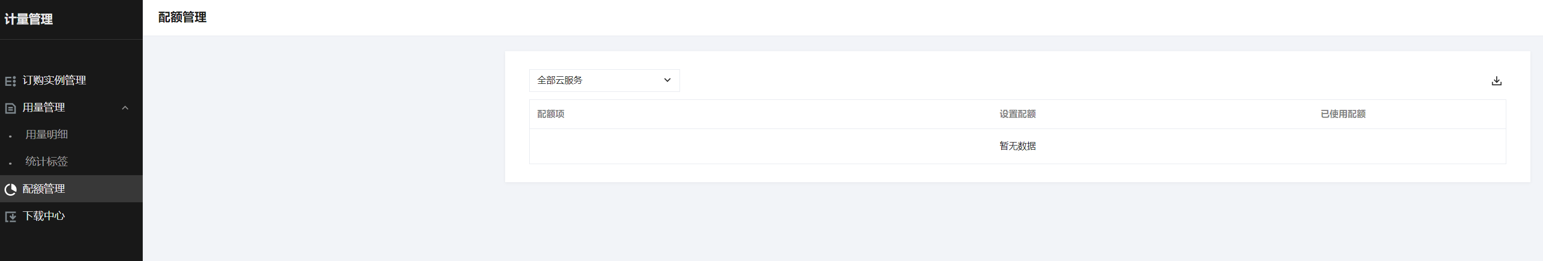Click the 用量管理 document icon
This screenshot has width=1543, height=261.
[10, 108]
